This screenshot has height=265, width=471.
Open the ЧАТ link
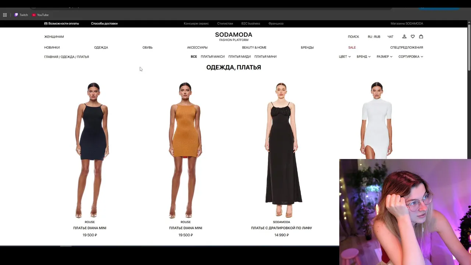pyautogui.click(x=390, y=37)
